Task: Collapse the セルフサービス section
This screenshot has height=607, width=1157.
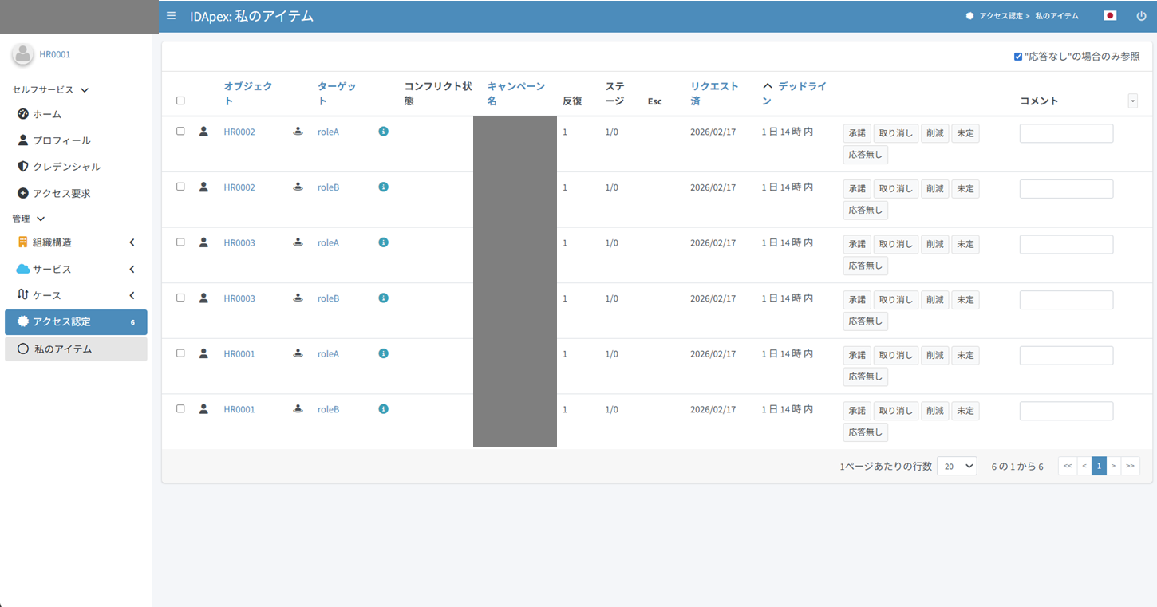Action: (x=50, y=90)
